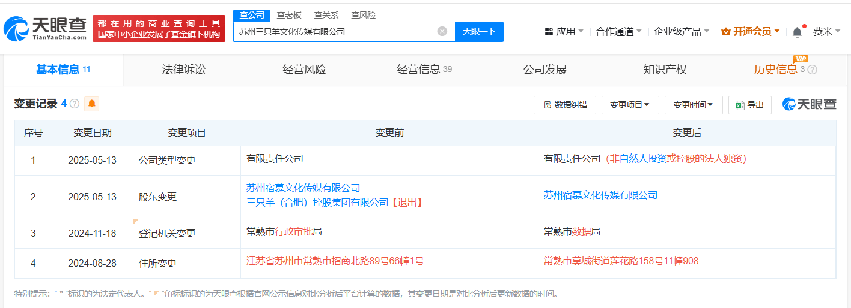Click the 序号 column header
The image size is (851, 308).
(x=33, y=133)
